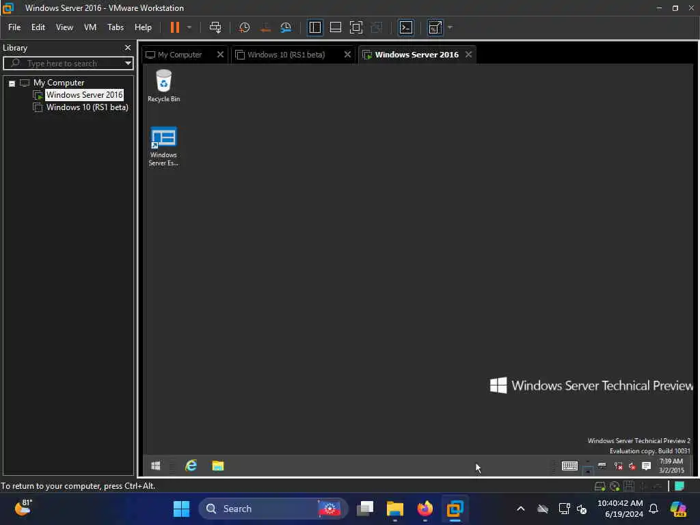The width and height of the screenshot is (700, 525).
Task: Click the library search input field
Action: [x=67, y=64]
